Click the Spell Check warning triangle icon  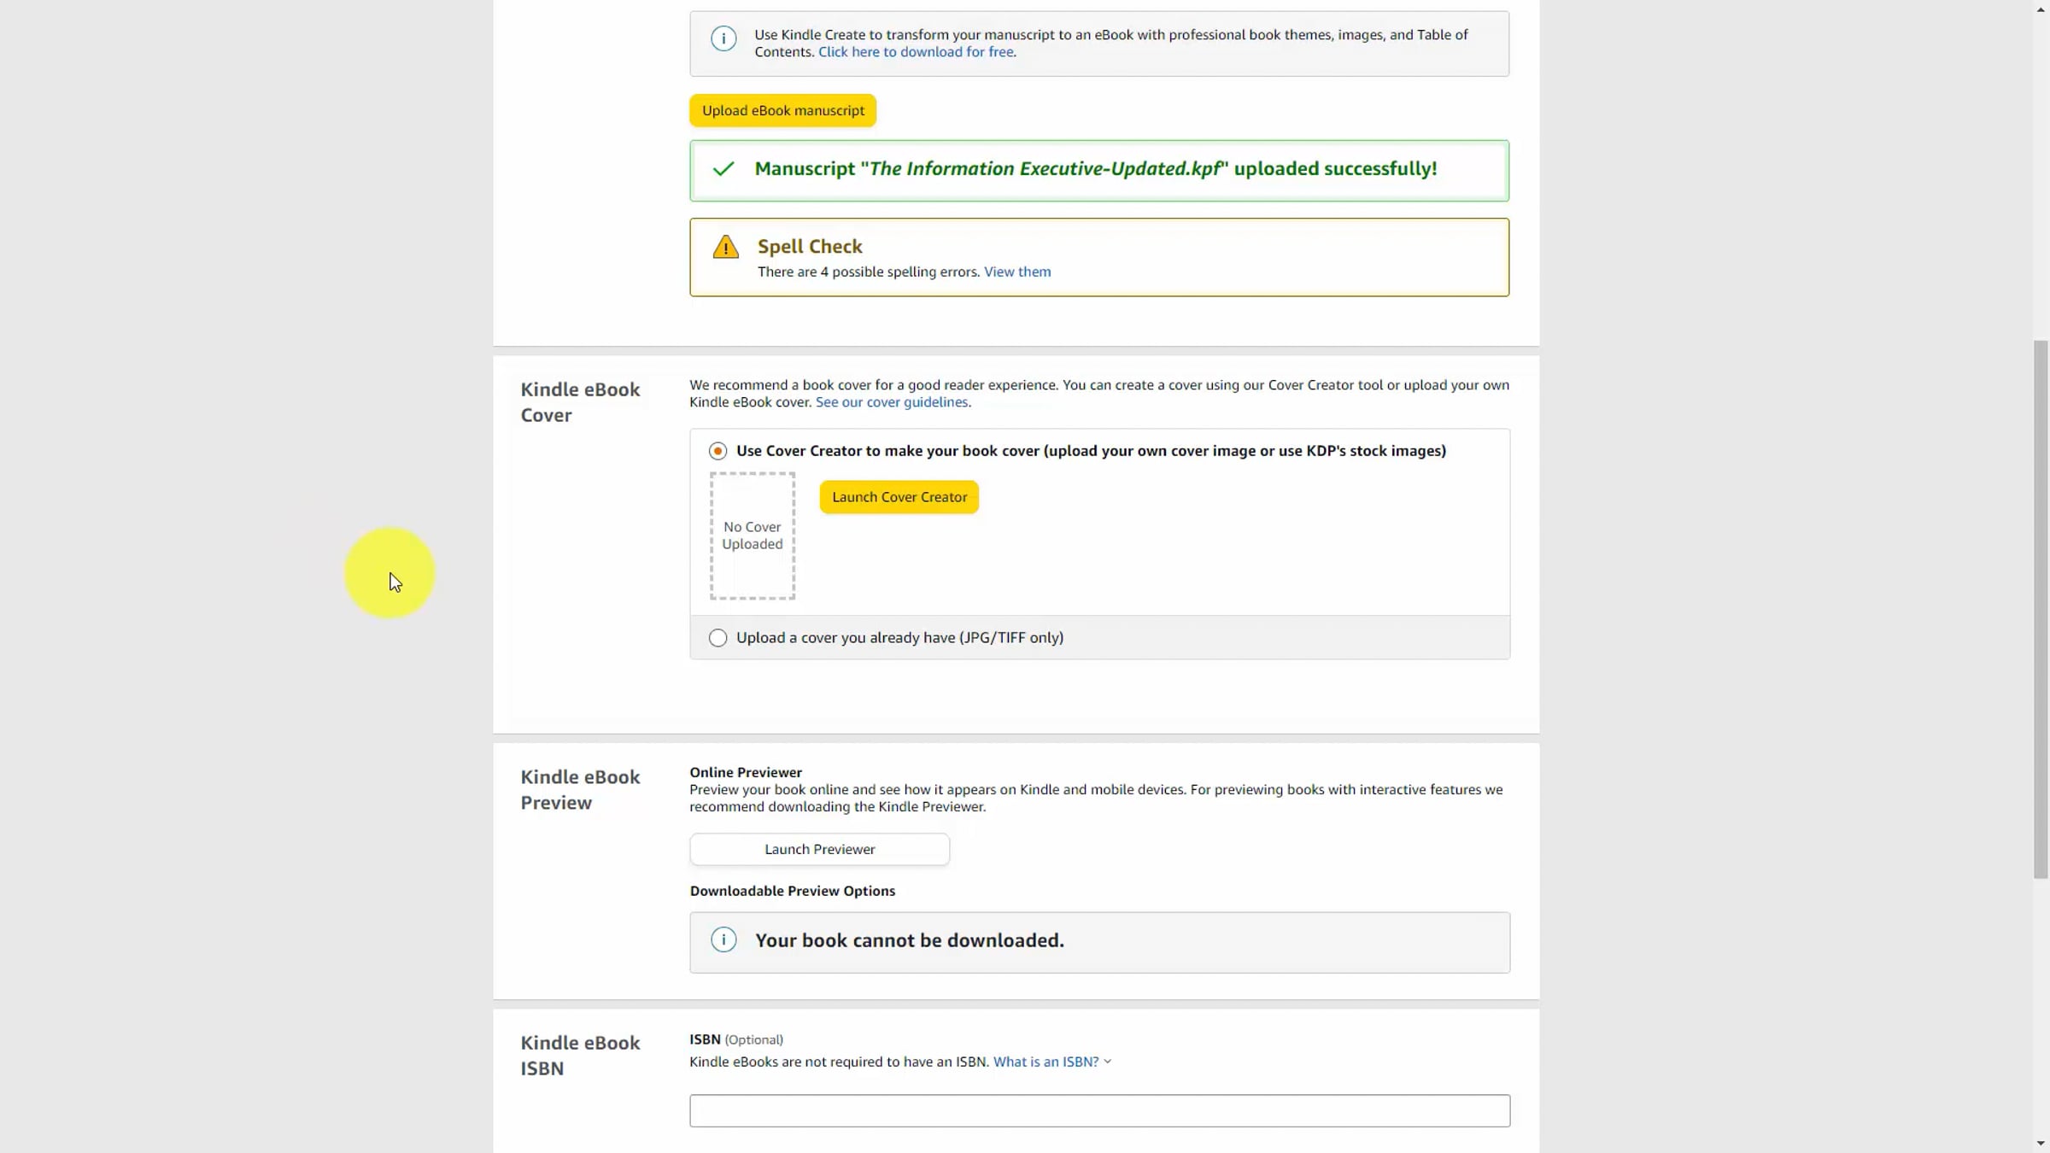pos(725,247)
